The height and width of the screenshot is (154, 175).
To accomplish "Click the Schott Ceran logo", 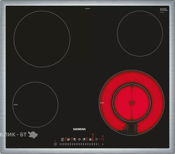I will pos(164,9).
